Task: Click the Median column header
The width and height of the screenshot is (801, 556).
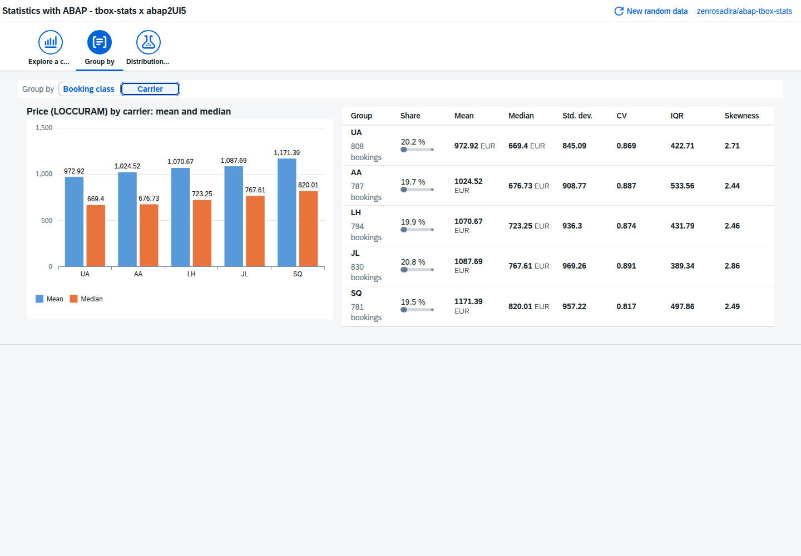Action: [521, 116]
